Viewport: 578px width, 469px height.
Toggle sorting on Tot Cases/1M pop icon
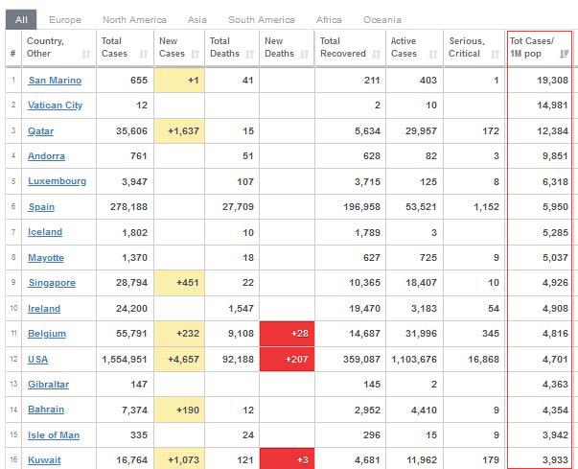564,55
